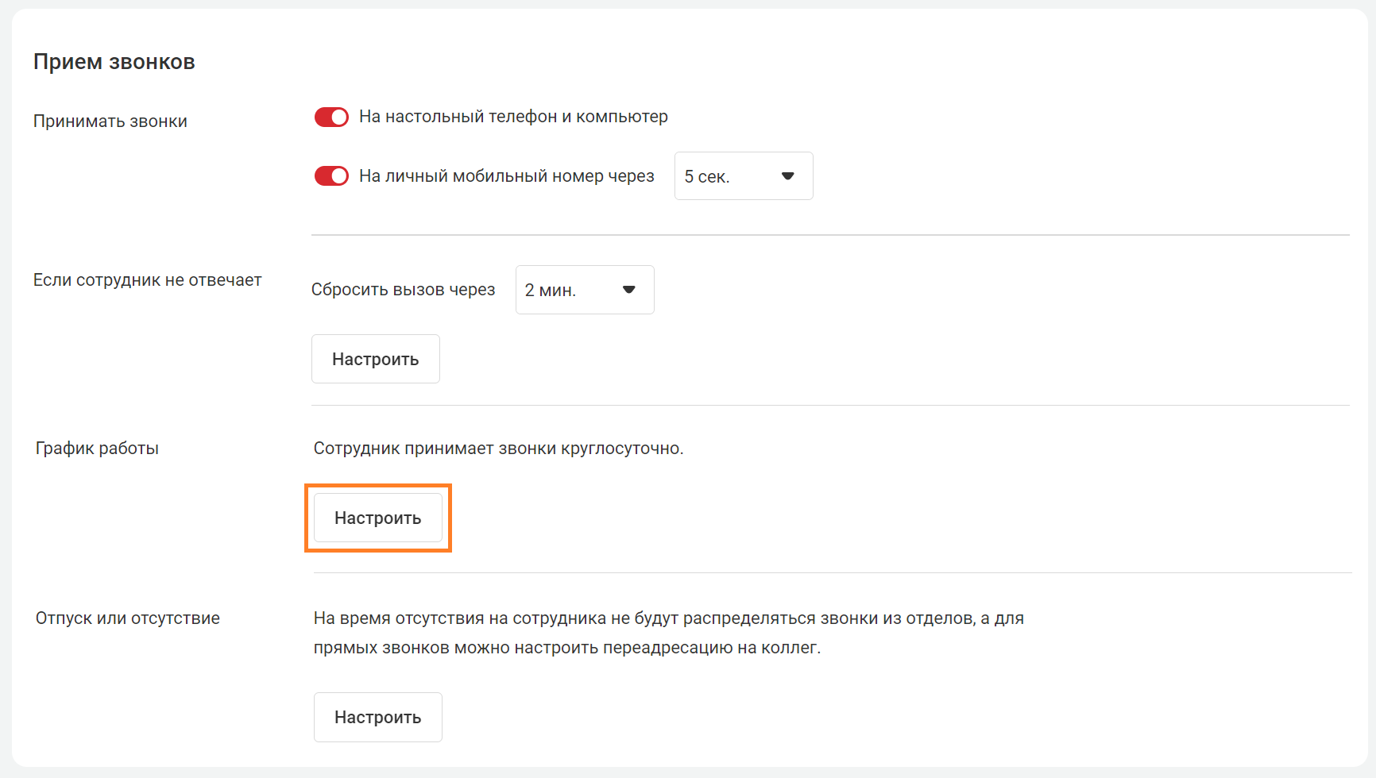Click the line about переадресацию на коллег
This screenshot has width=1376, height=778.
tap(566, 648)
